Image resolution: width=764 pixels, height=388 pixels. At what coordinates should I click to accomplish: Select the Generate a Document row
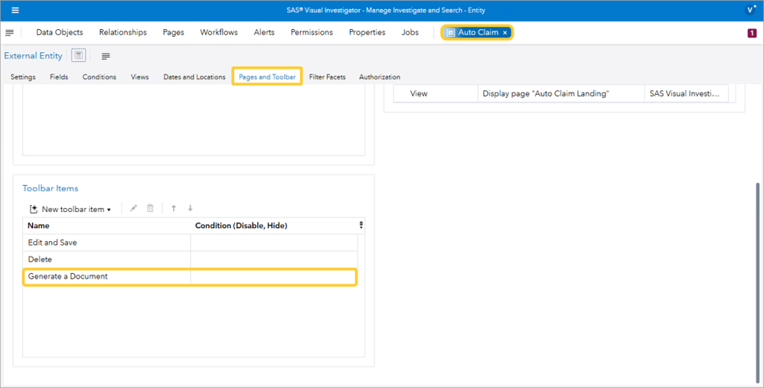tap(190, 276)
